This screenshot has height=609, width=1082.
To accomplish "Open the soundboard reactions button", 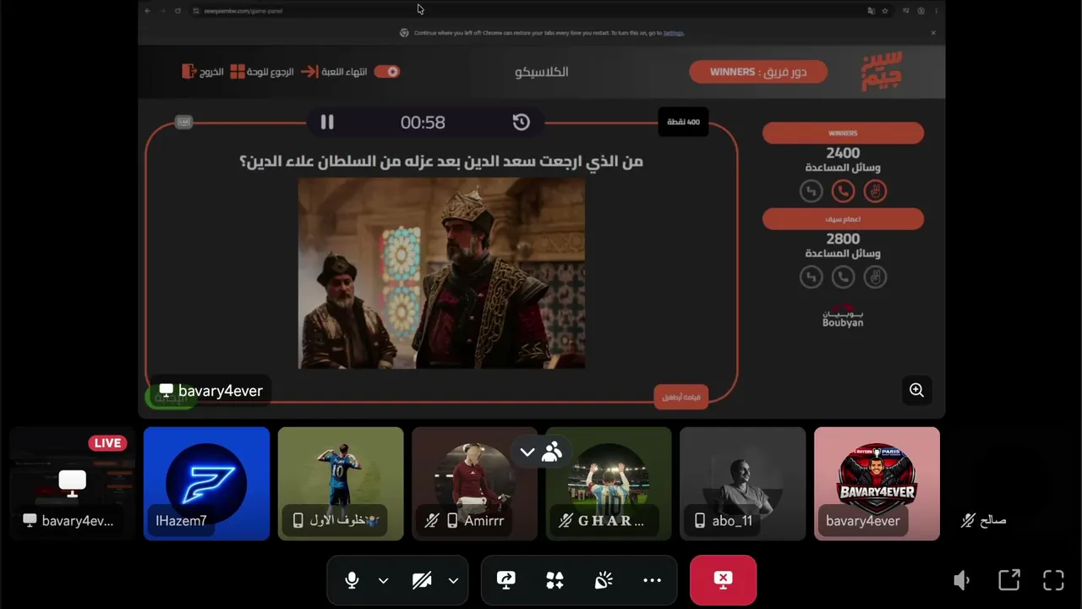I will [604, 580].
